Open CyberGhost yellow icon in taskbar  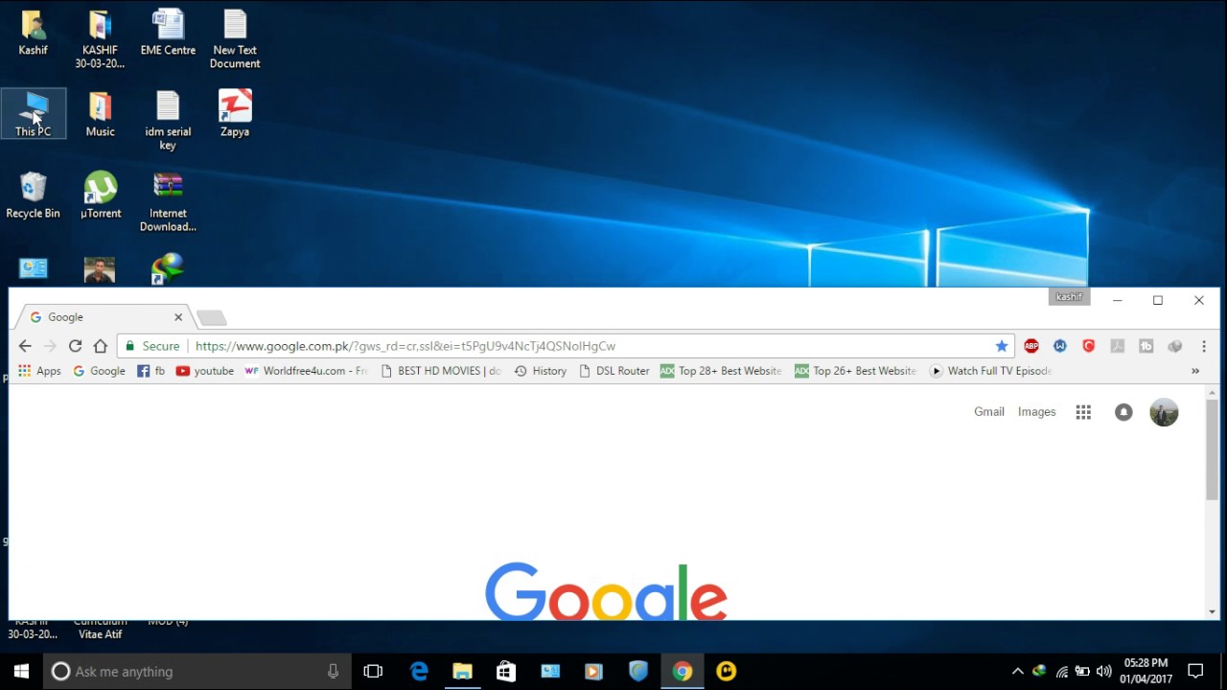click(727, 671)
